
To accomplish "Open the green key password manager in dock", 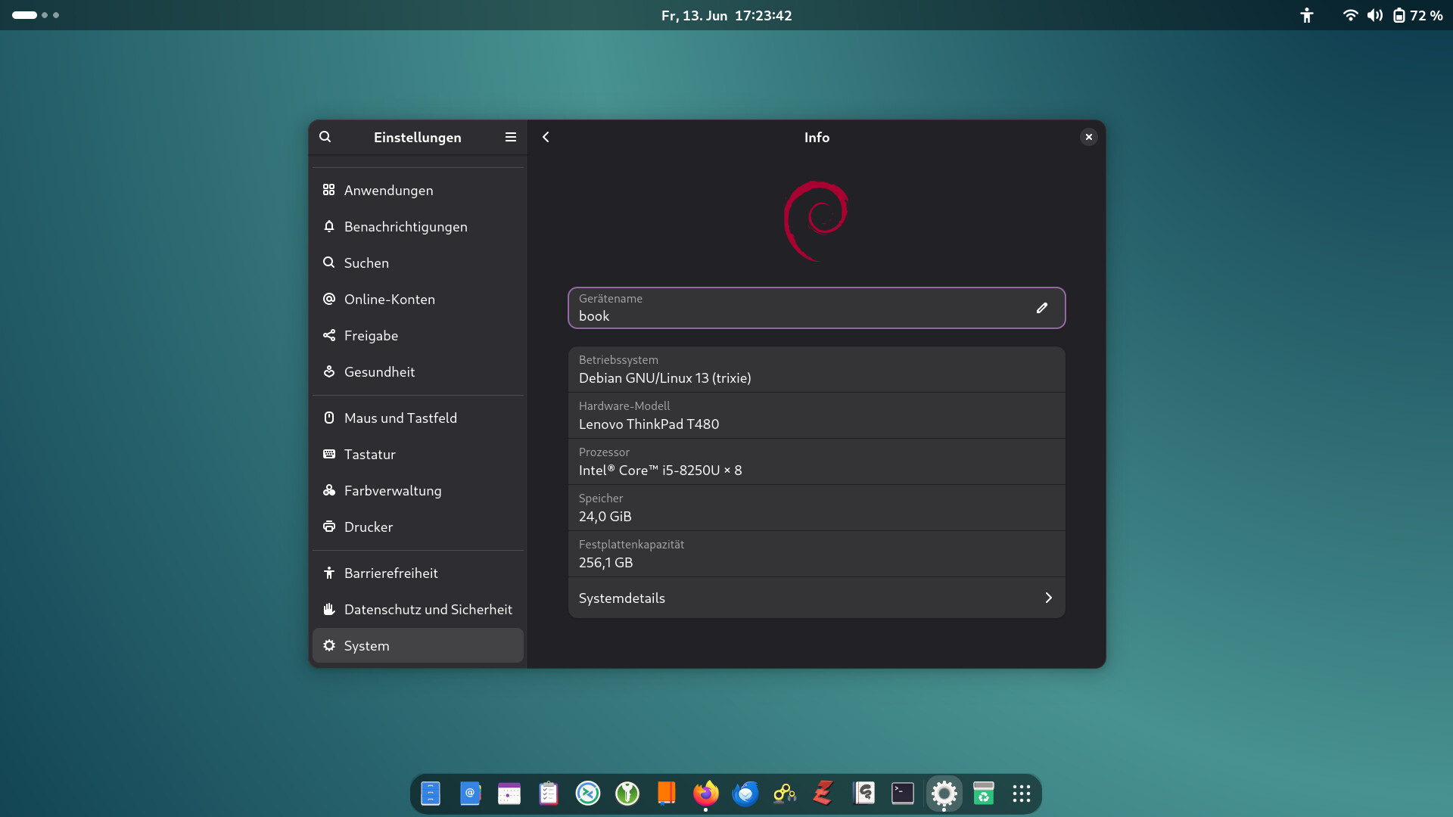I will tap(627, 793).
